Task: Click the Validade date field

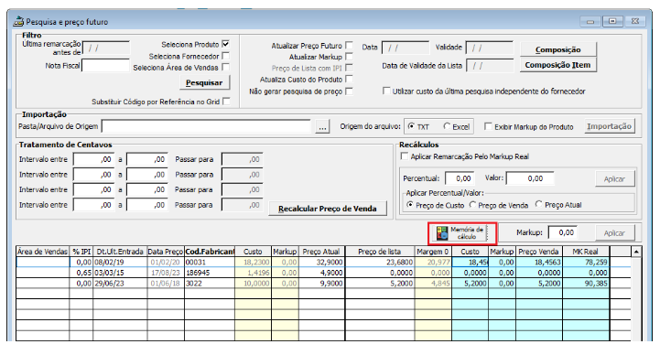Action: [490, 48]
